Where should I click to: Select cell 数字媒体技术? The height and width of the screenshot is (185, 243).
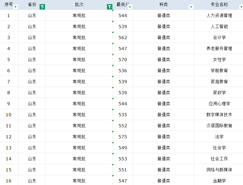218,115
